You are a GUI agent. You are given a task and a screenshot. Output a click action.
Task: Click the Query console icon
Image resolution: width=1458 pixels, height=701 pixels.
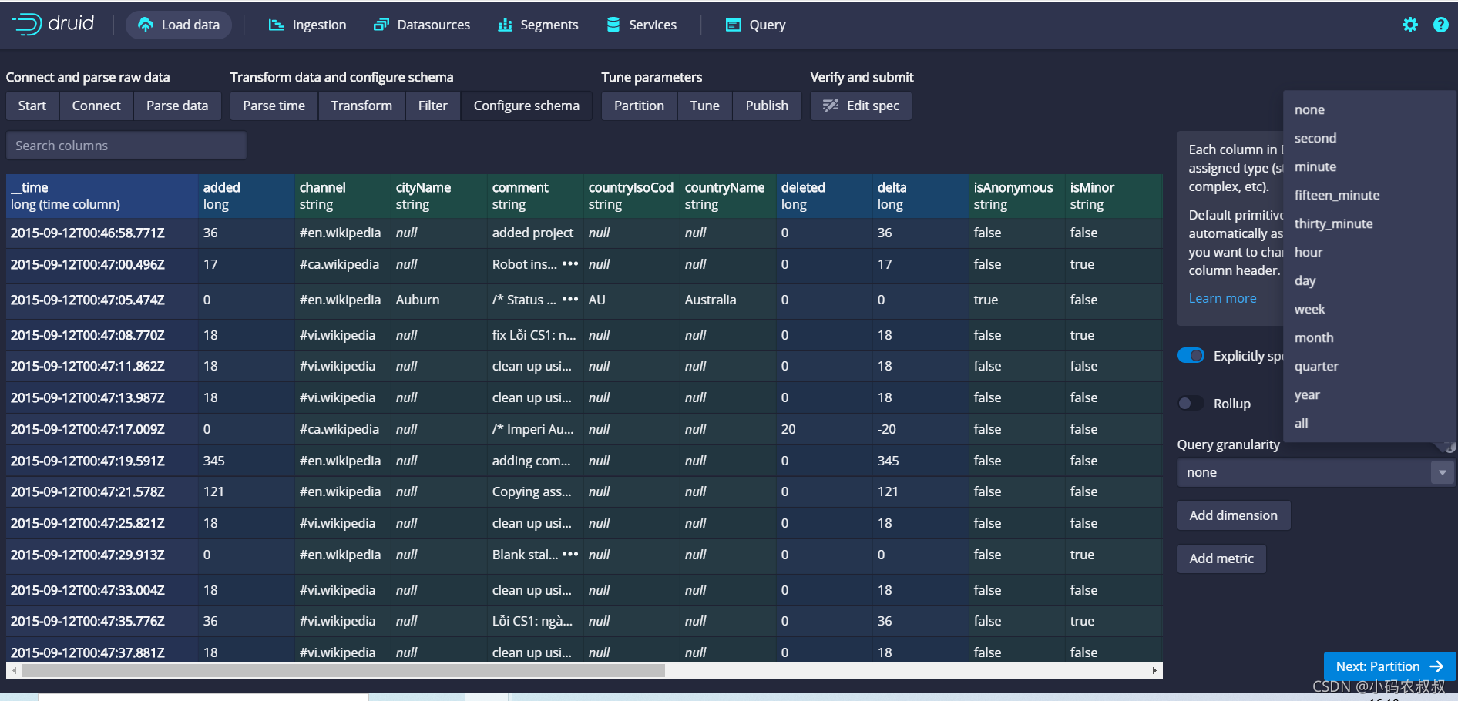[733, 25]
